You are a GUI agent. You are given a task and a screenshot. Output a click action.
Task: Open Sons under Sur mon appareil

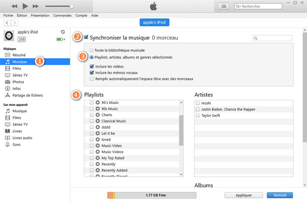[x=17, y=144]
